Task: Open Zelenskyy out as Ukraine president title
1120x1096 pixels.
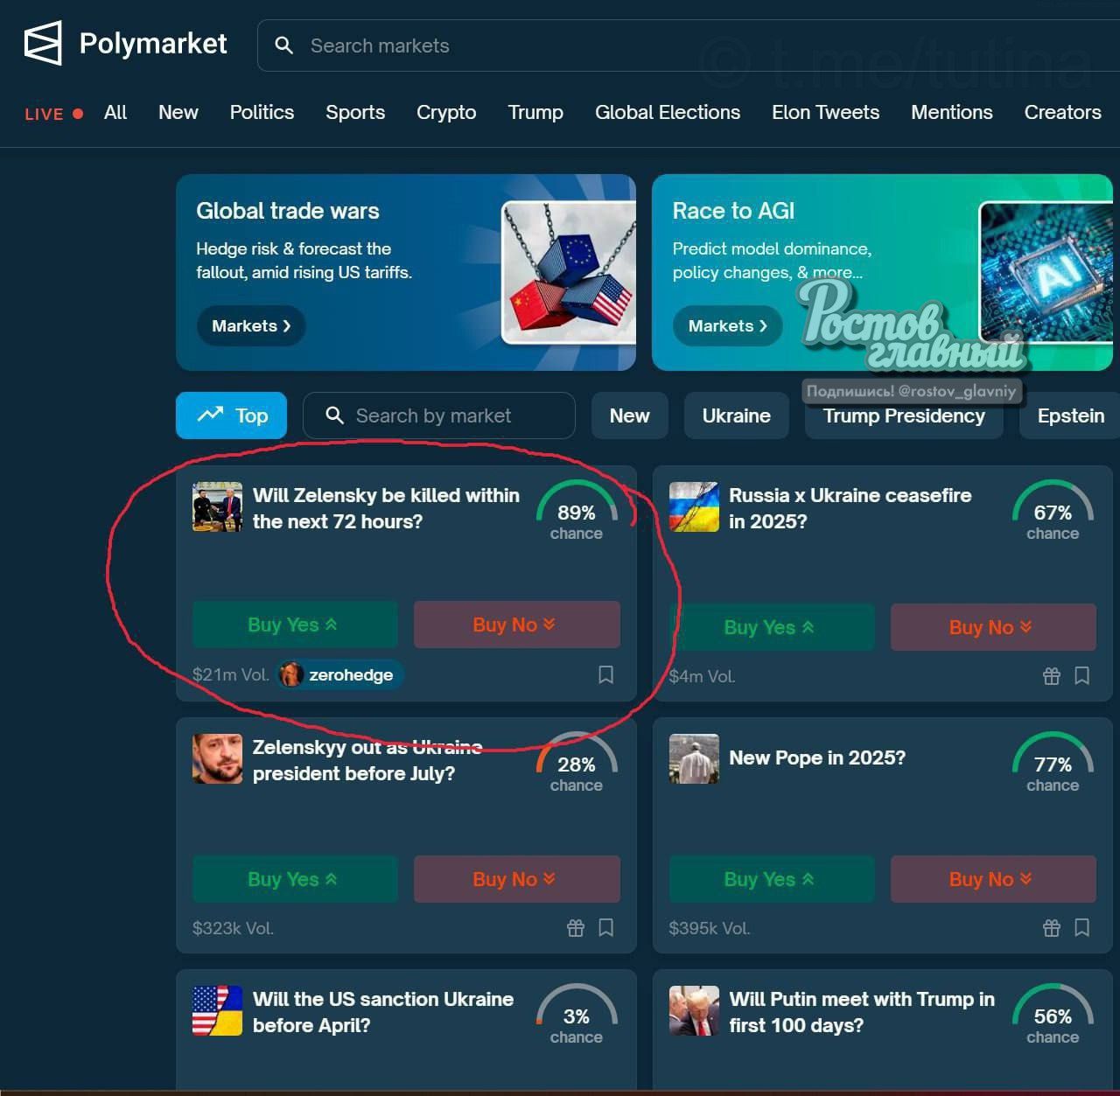Action: pos(367,760)
